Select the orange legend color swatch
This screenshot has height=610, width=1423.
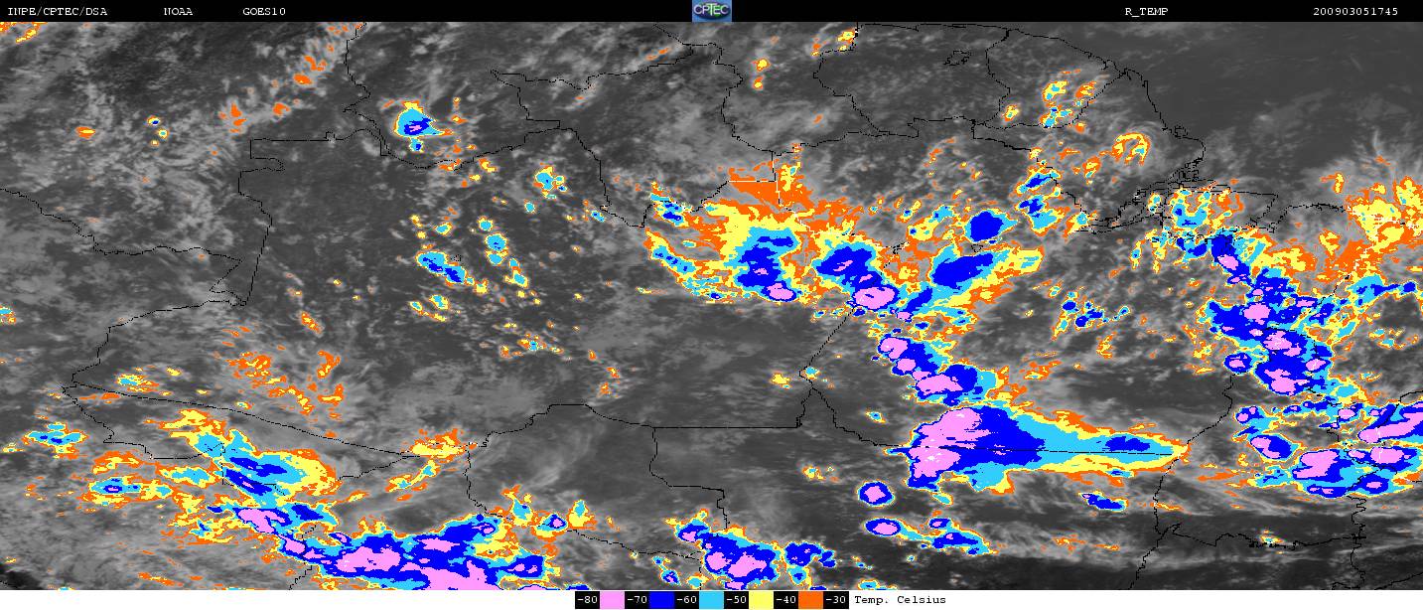coord(810,599)
